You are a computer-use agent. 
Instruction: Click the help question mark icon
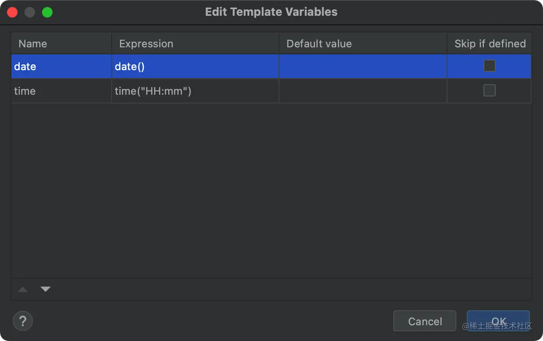click(x=23, y=321)
